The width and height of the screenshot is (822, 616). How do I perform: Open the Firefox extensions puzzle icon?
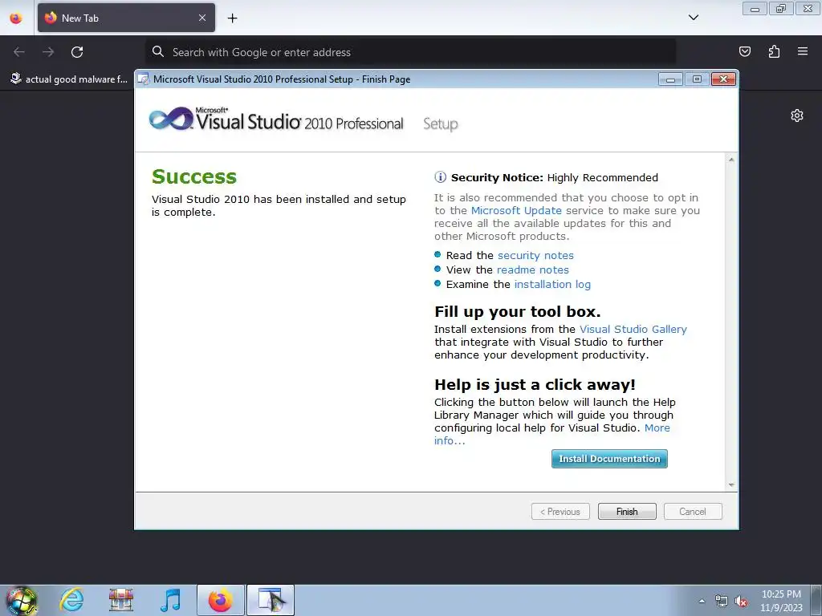(x=774, y=51)
